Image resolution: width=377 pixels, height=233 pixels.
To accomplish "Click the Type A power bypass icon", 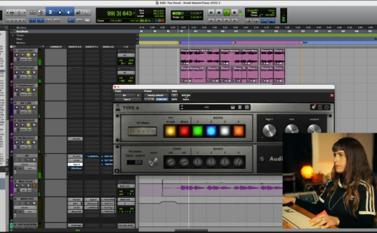I will [327, 107].
